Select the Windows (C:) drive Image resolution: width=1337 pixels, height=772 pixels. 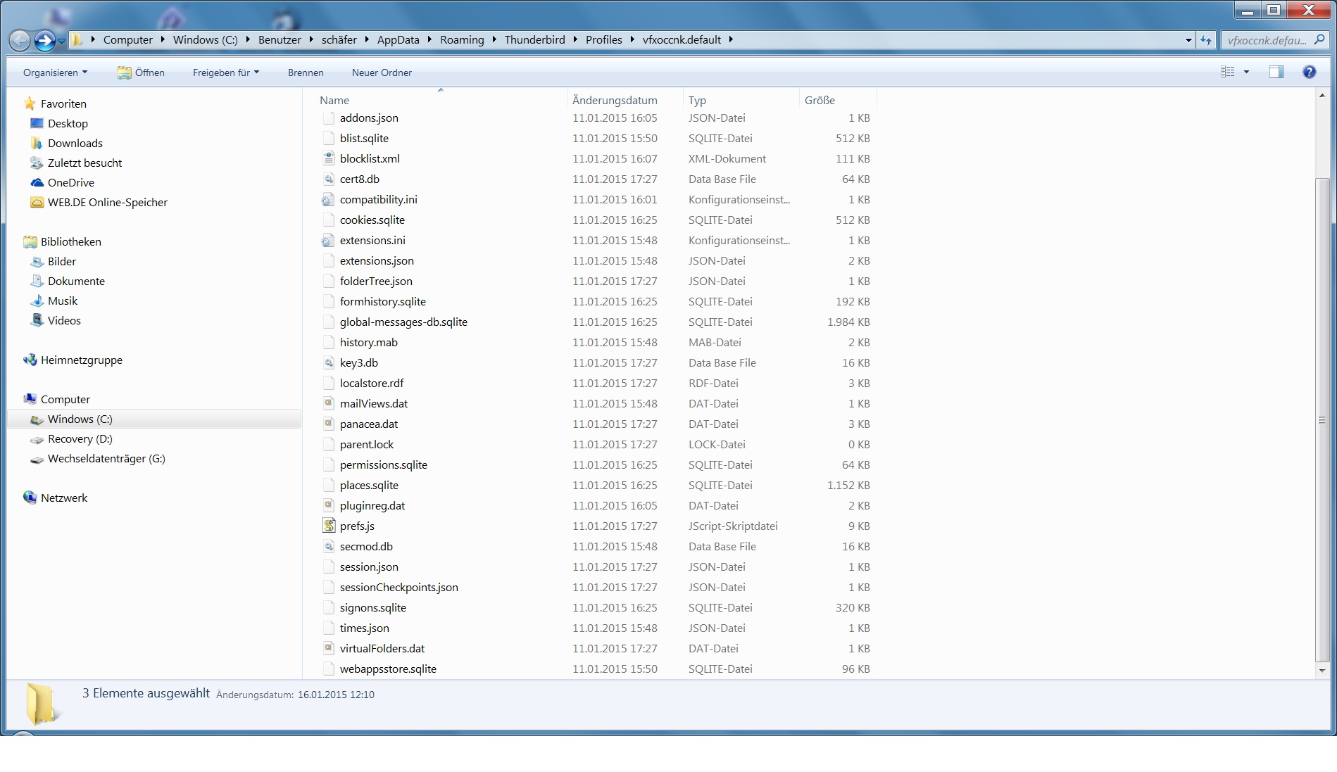(x=153, y=419)
